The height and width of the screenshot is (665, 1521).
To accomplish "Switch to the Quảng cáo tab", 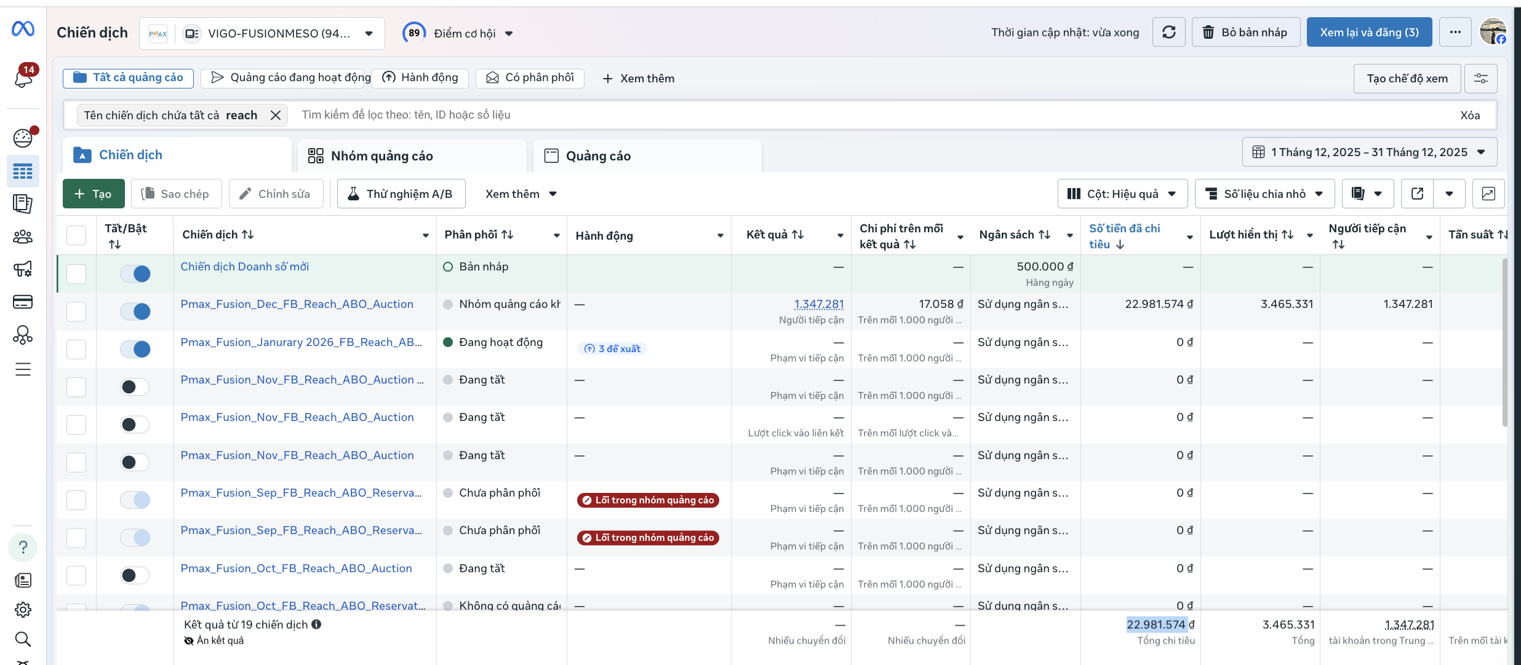I will 597,156.
